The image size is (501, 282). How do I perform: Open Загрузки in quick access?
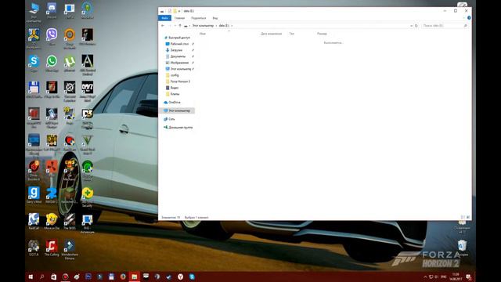tap(174, 50)
